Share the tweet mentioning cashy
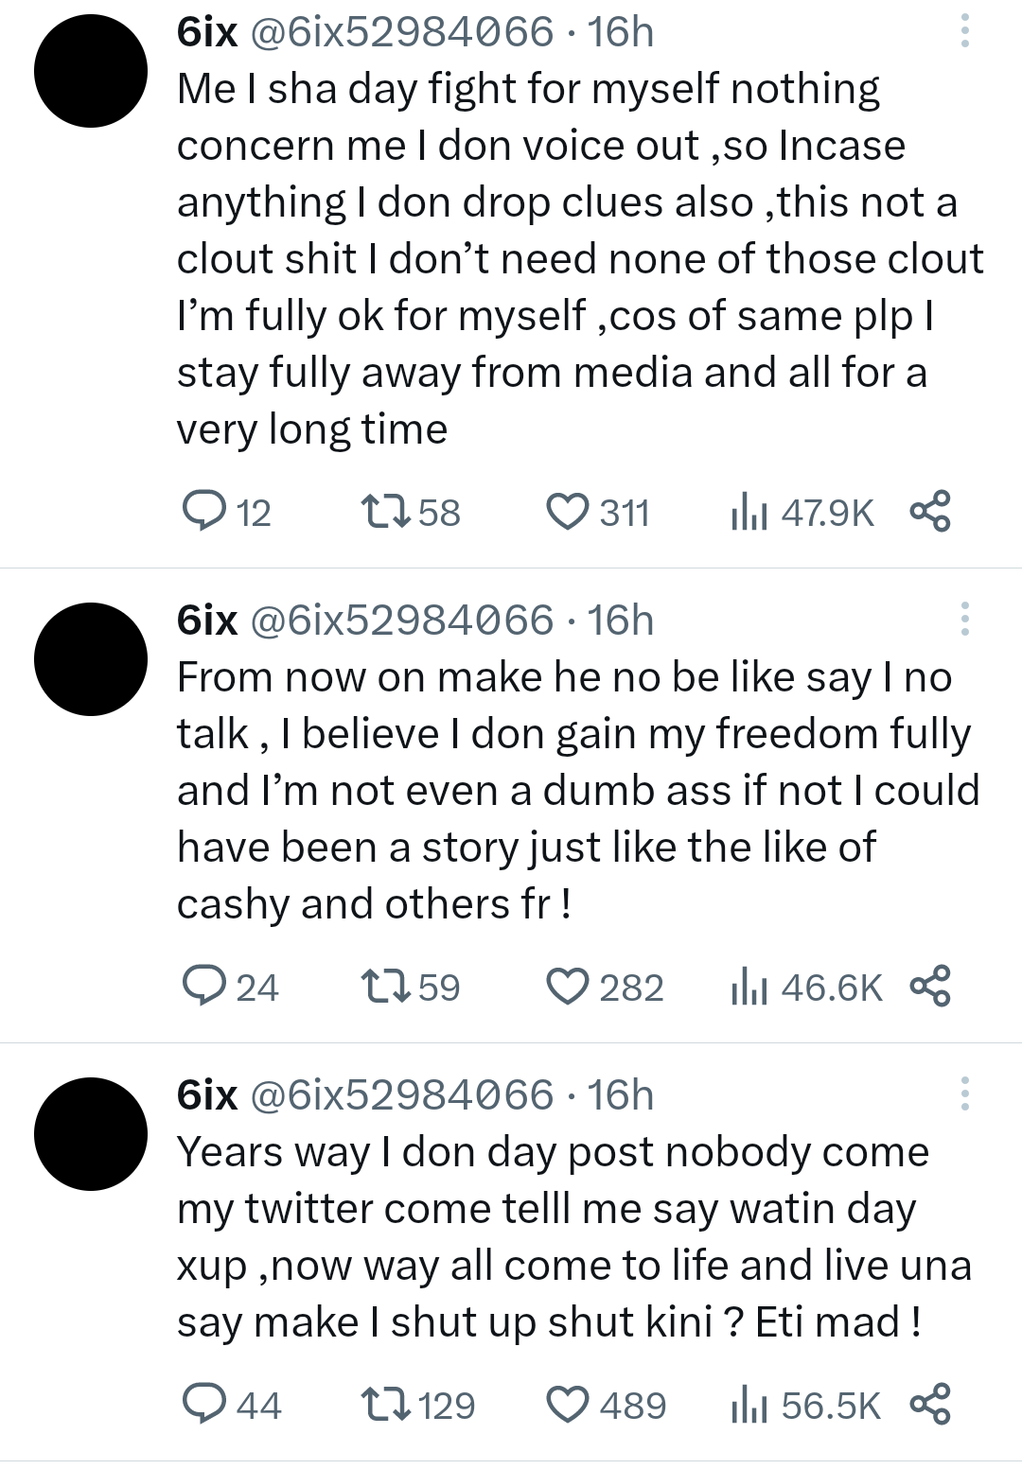This screenshot has height=1469, width=1022. point(929,987)
